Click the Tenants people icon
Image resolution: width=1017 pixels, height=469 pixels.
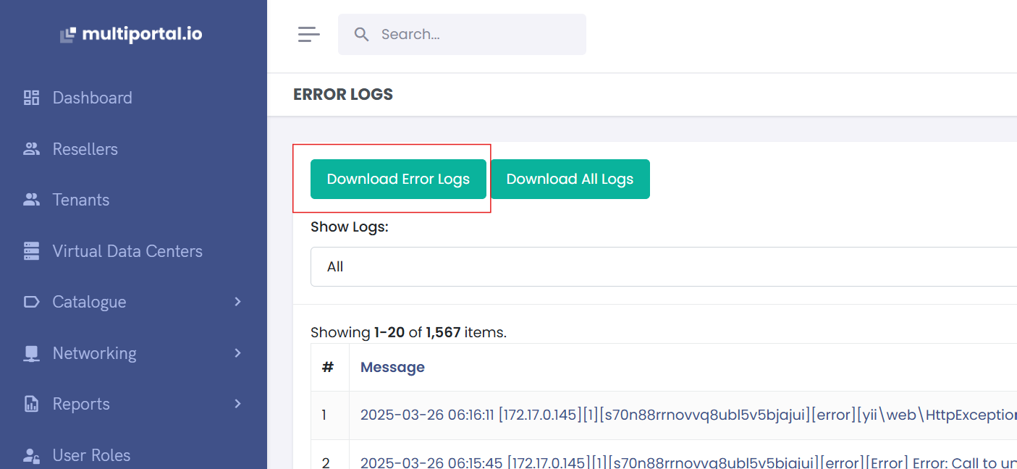click(31, 200)
